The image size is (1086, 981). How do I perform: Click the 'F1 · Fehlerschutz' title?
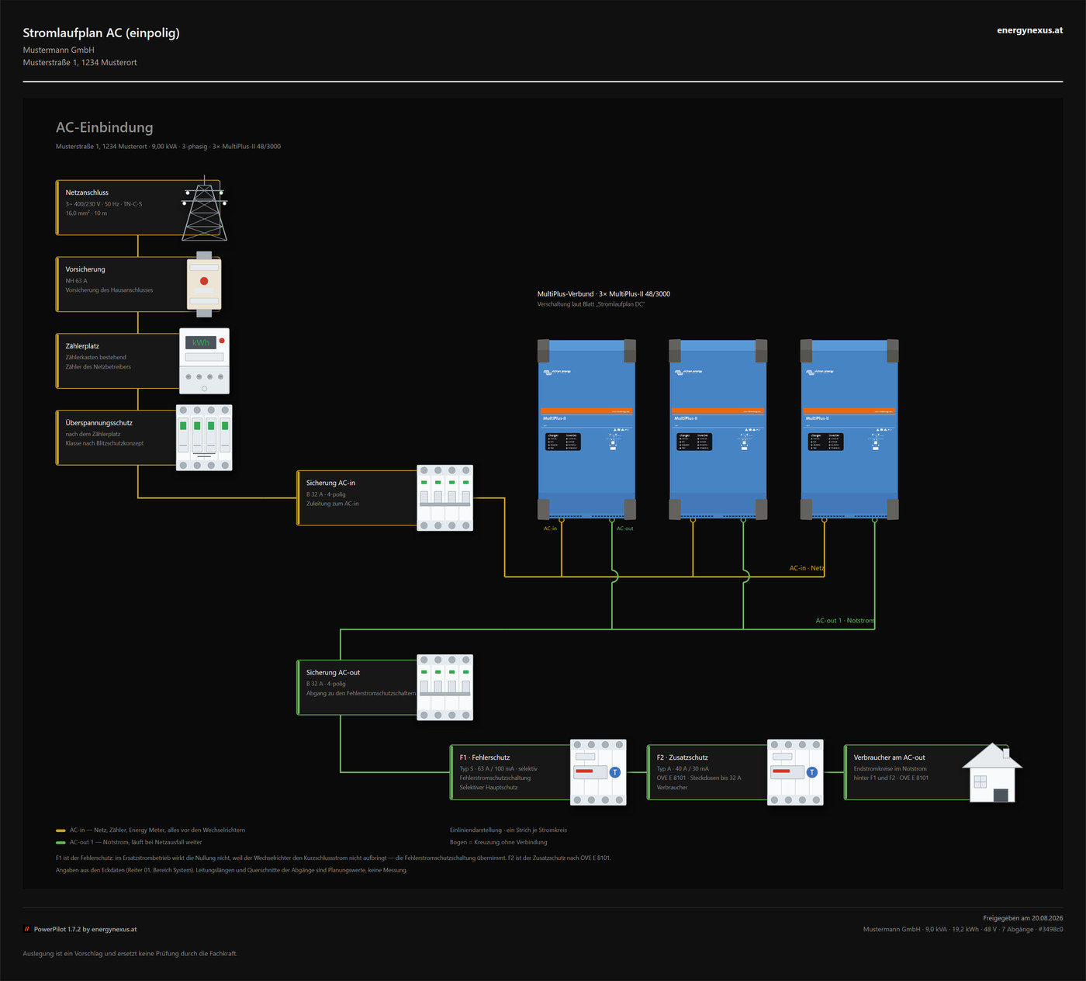pyautogui.click(x=485, y=757)
